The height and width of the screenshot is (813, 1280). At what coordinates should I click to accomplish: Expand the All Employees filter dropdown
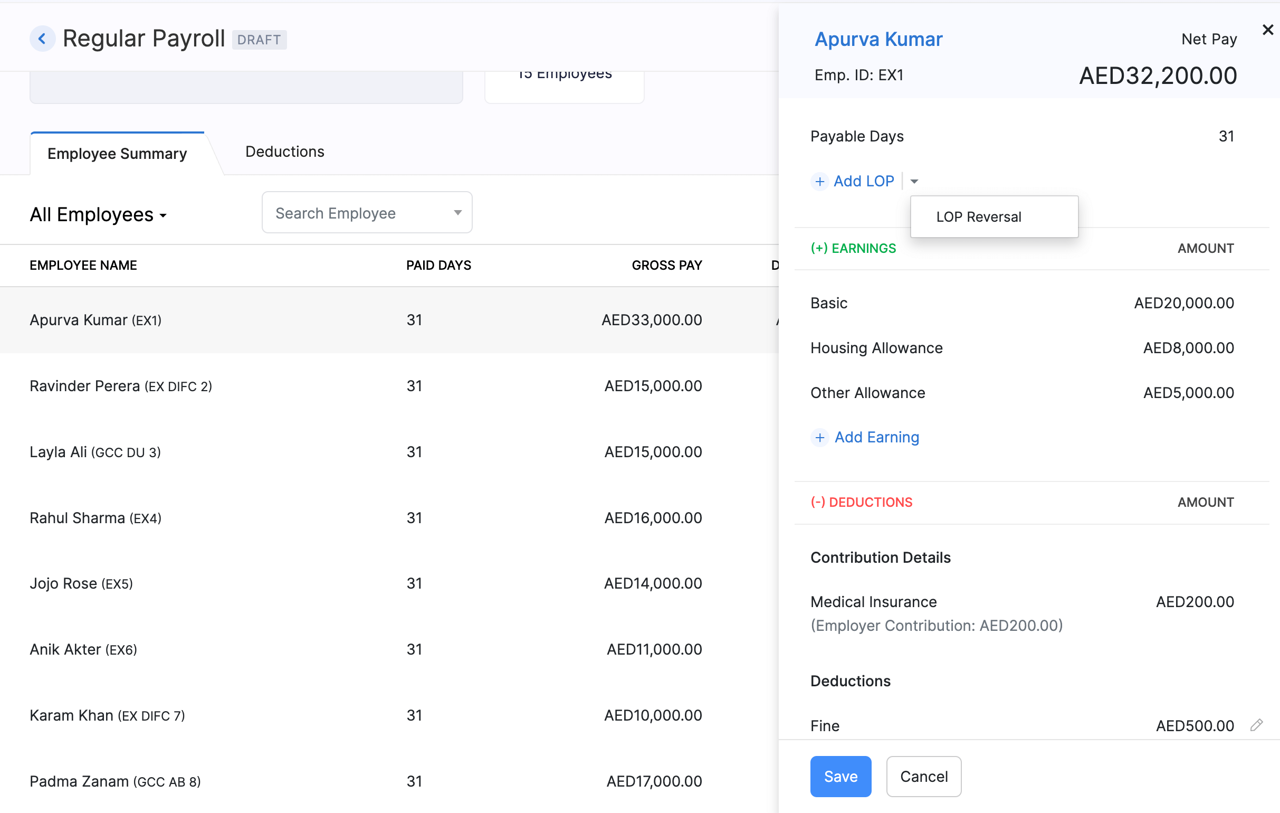pyautogui.click(x=98, y=215)
